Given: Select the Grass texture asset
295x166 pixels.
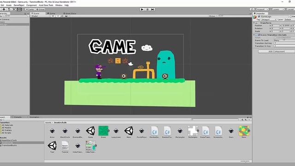Looking at the screenshot, I should point(103,132).
